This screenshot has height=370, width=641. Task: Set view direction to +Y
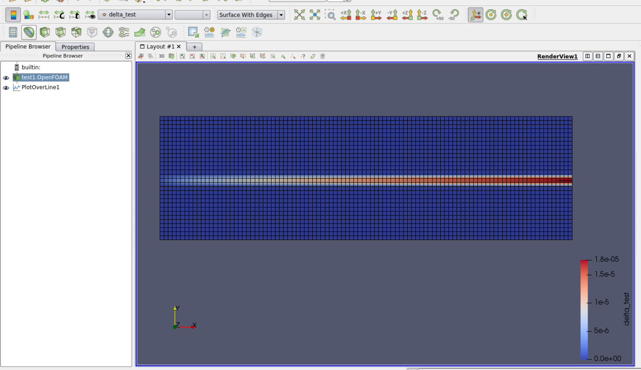pos(376,15)
